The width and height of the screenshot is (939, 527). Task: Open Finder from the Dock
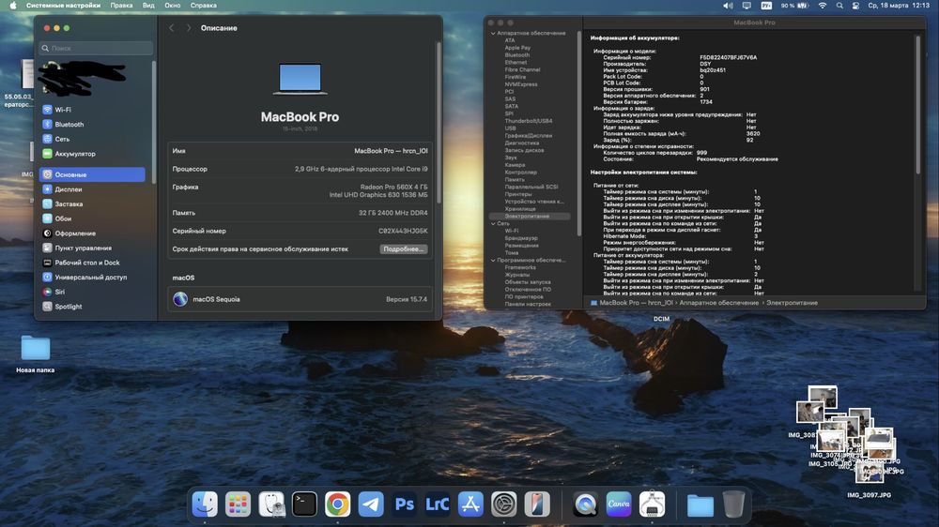click(x=205, y=504)
